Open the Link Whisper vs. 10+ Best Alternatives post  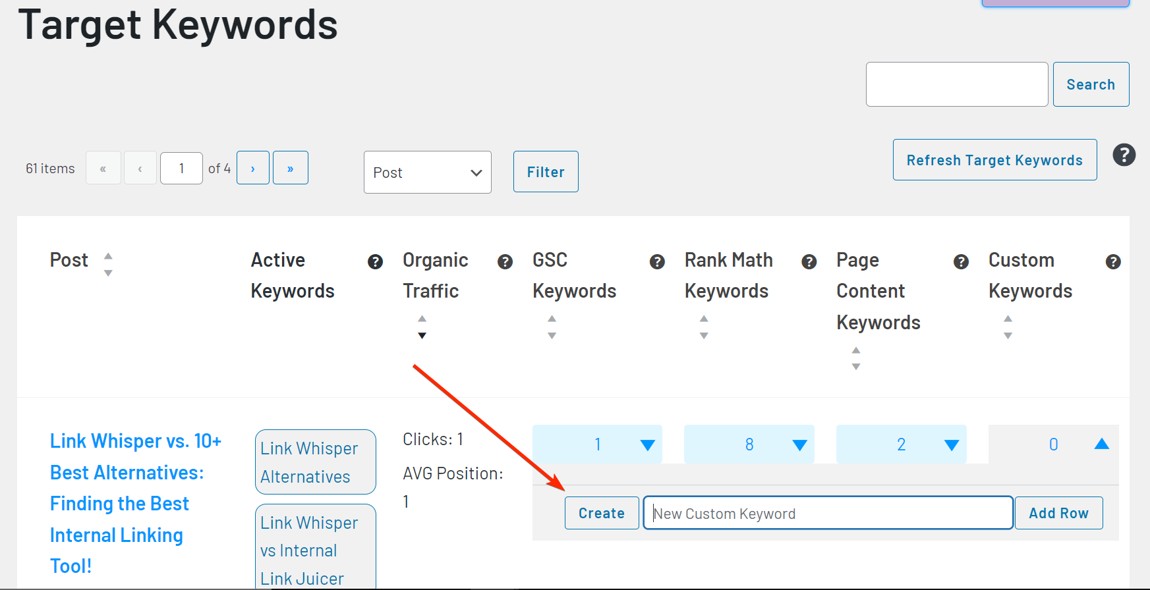[x=135, y=502]
